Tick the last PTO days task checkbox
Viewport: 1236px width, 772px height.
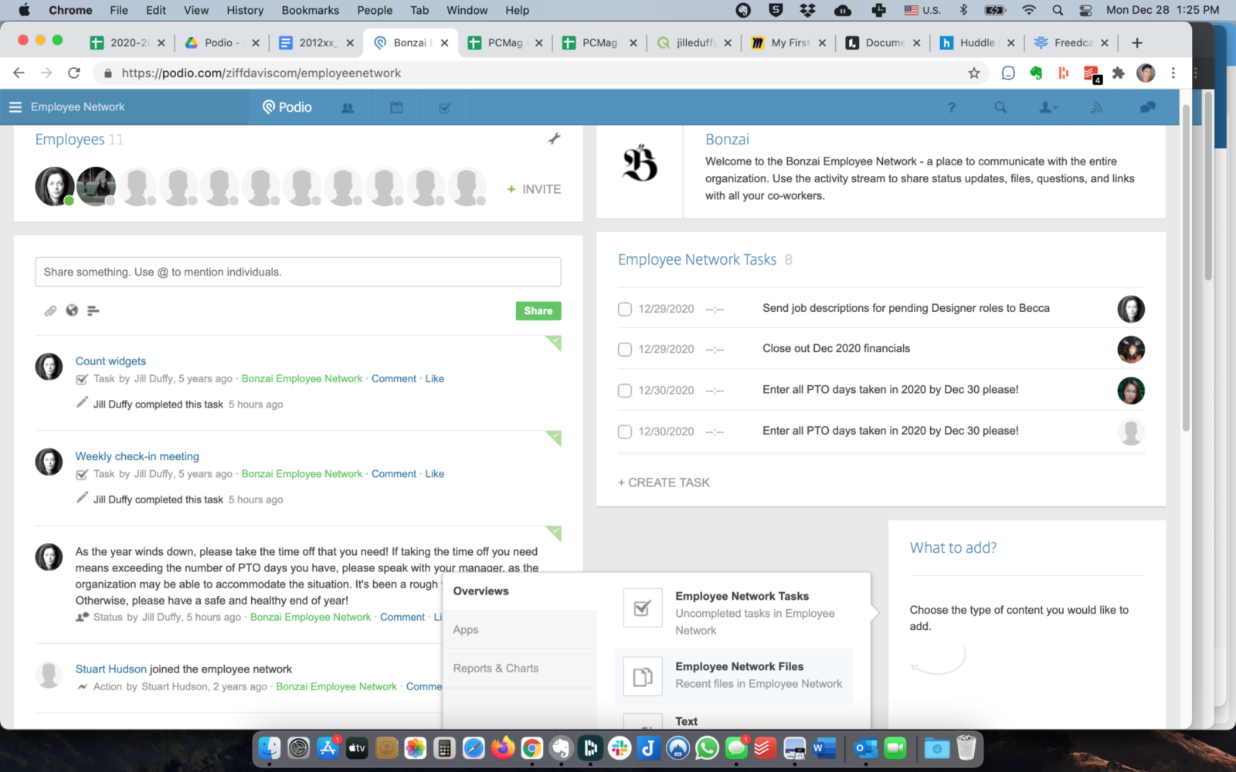(625, 432)
